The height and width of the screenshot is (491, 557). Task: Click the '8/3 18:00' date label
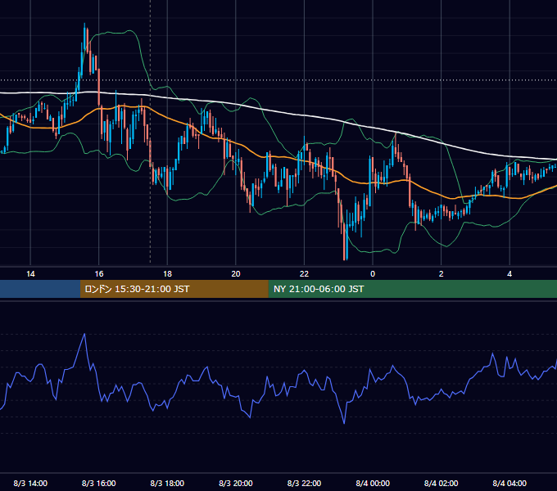[x=167, y=483]
